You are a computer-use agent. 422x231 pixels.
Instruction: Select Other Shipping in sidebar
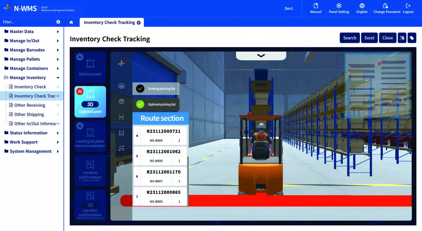[29, 114]
